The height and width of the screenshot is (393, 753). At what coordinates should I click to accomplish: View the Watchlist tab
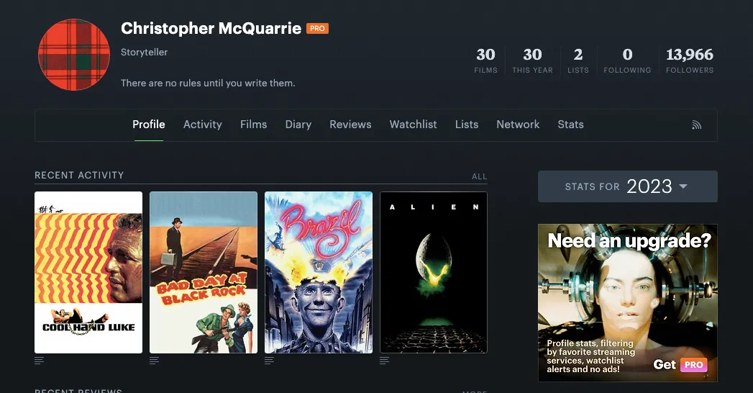[x=413, y=125]
